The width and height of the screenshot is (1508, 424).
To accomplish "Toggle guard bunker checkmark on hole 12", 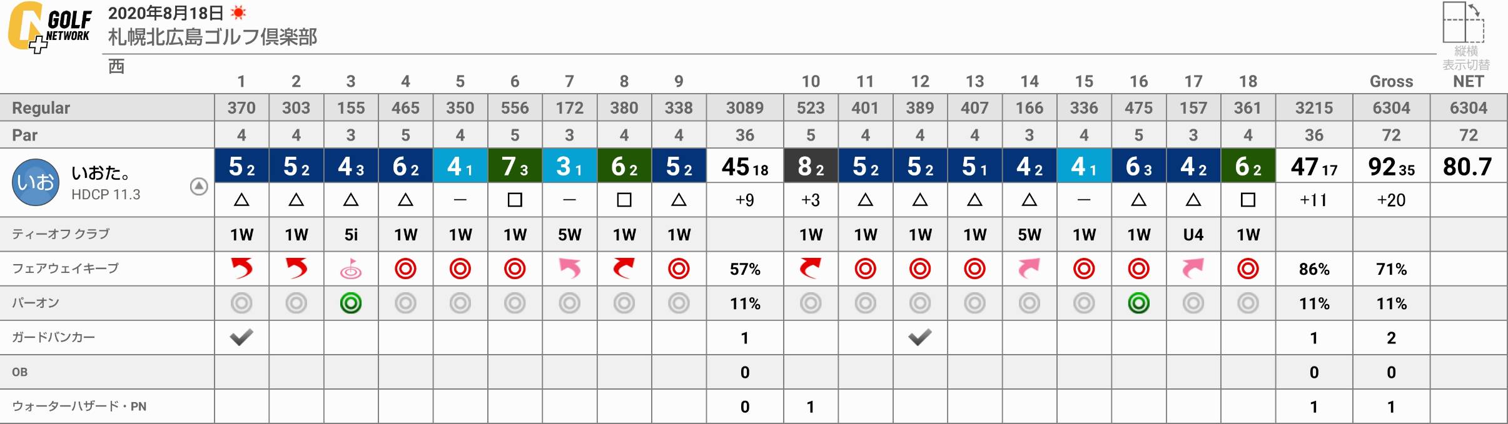I will pyautogui.click(x=920, y=338).
